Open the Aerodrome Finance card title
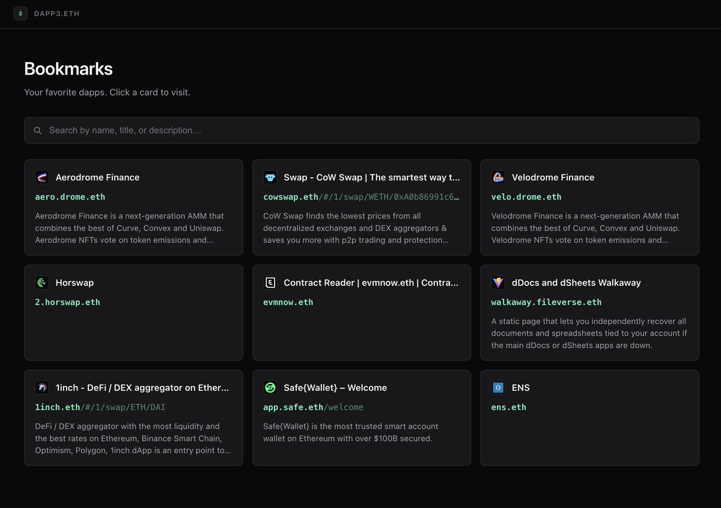Screen dimensions: 721x508 click(x=97, y=177)
